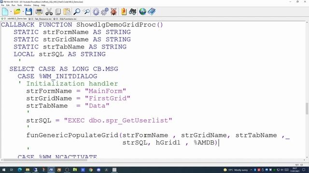Click the PB globe toolbar icon

coord(143,12)
